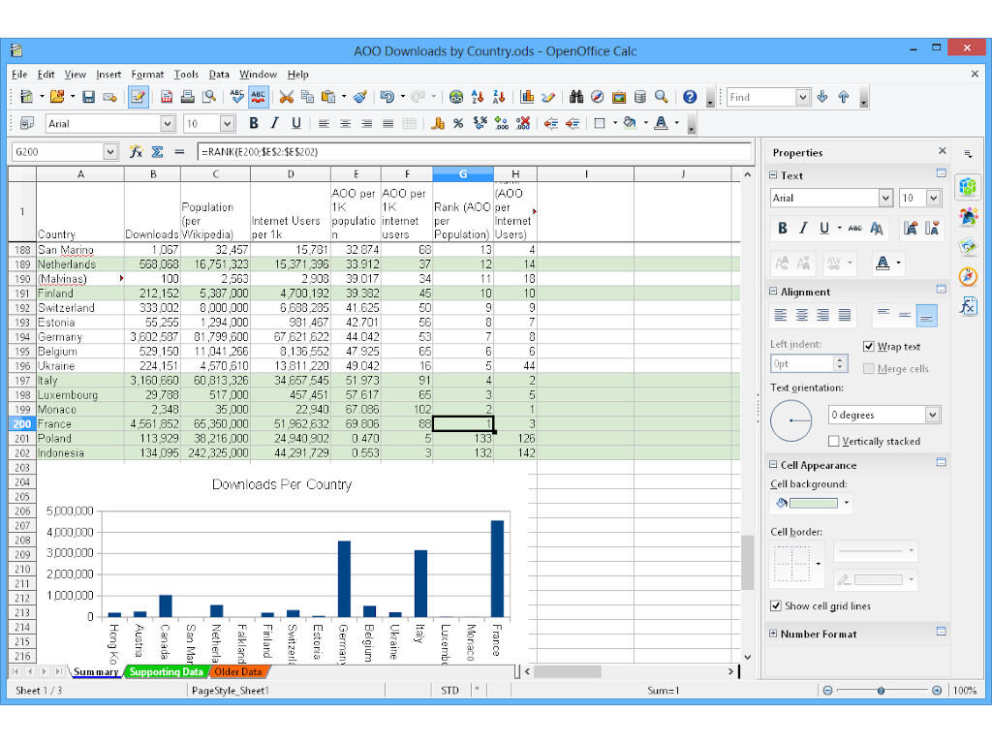
Task: Click the Export as PDF icon
Action: pyautogui.click(x=167, y=97)
